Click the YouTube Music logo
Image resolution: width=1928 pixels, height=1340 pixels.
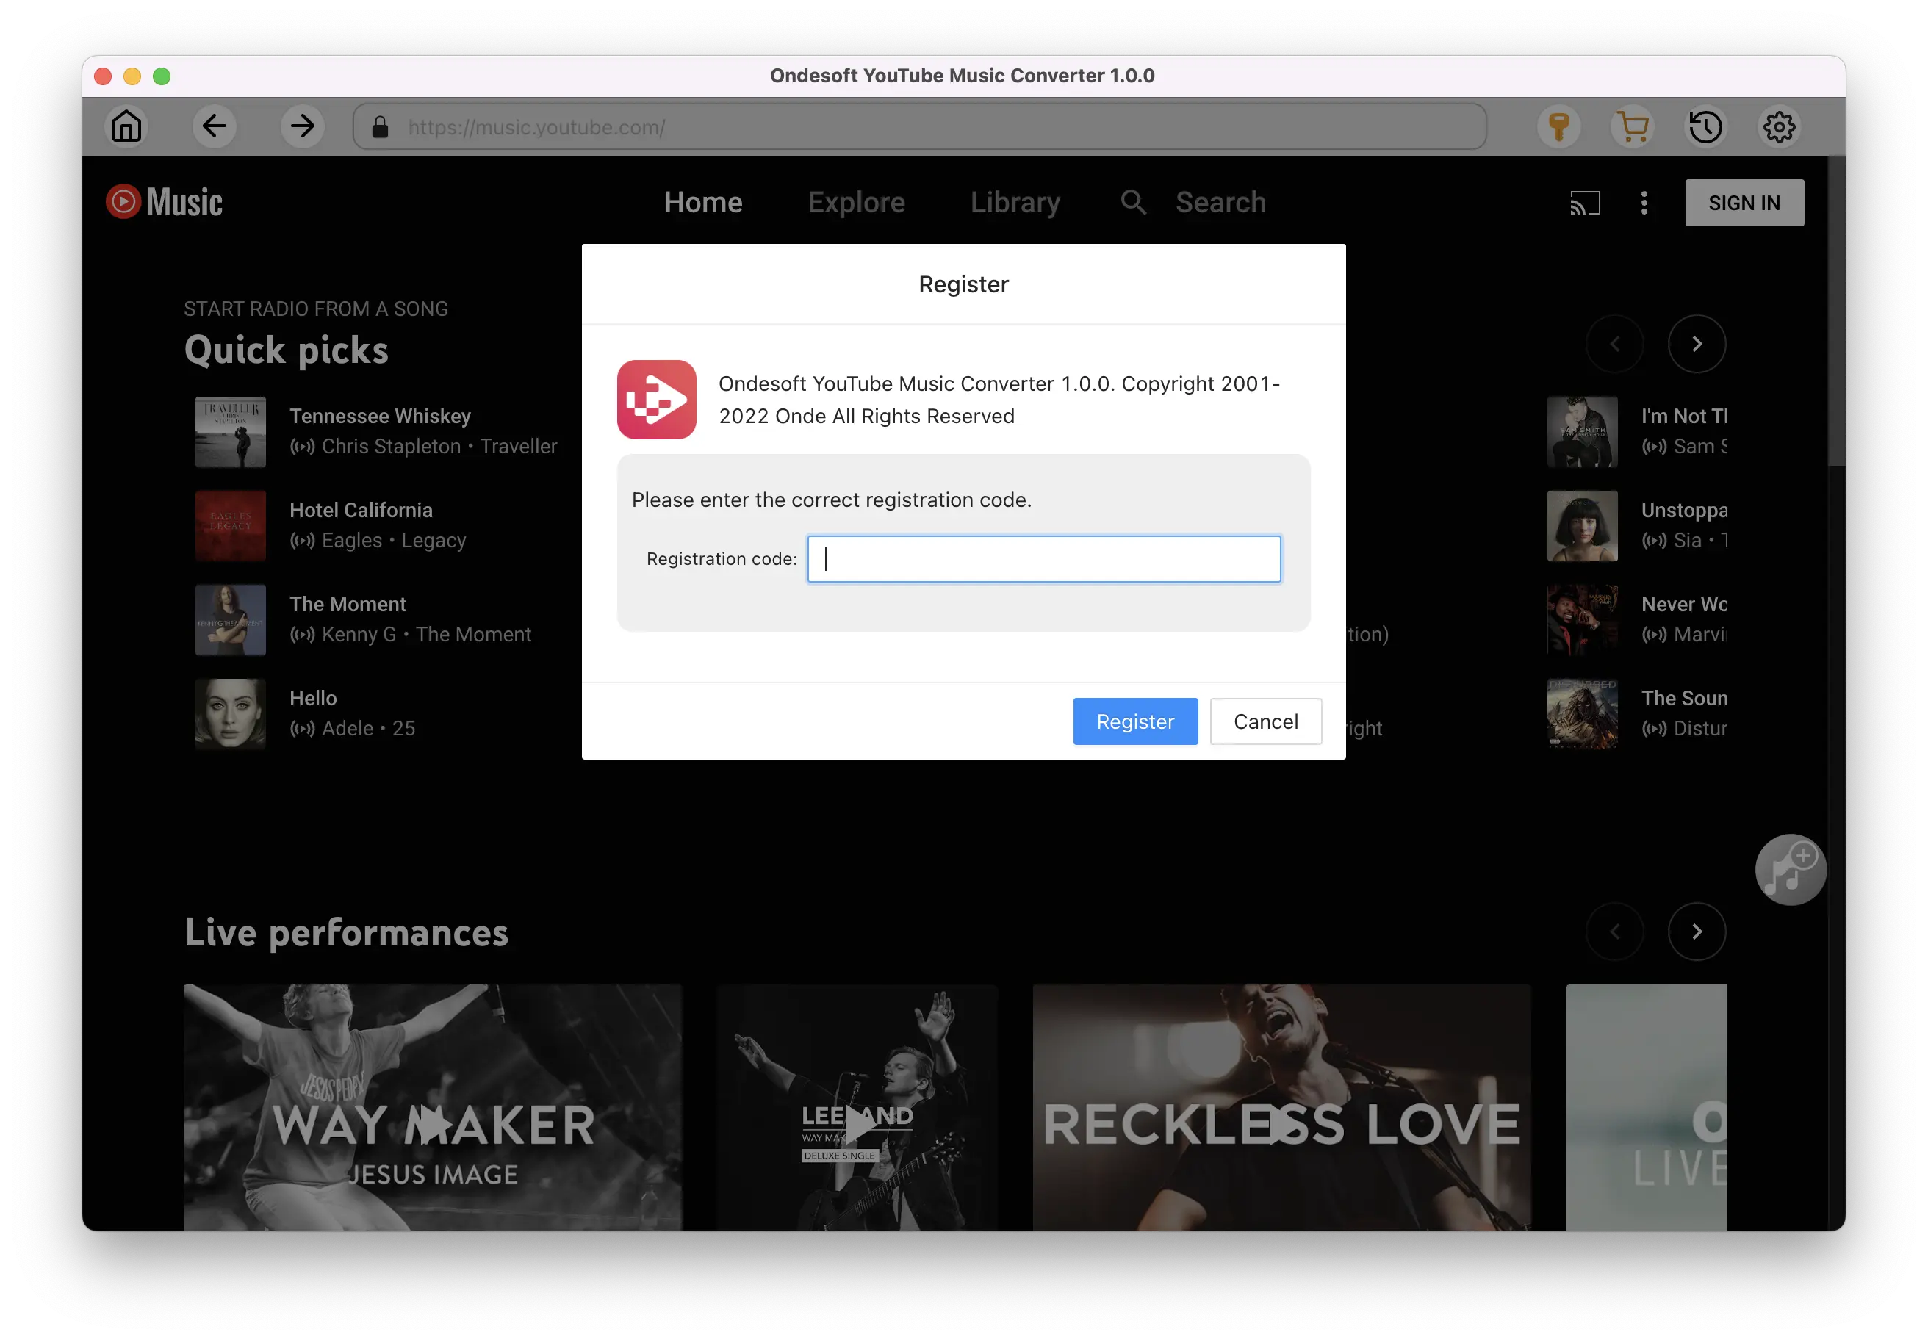point(164,201)
